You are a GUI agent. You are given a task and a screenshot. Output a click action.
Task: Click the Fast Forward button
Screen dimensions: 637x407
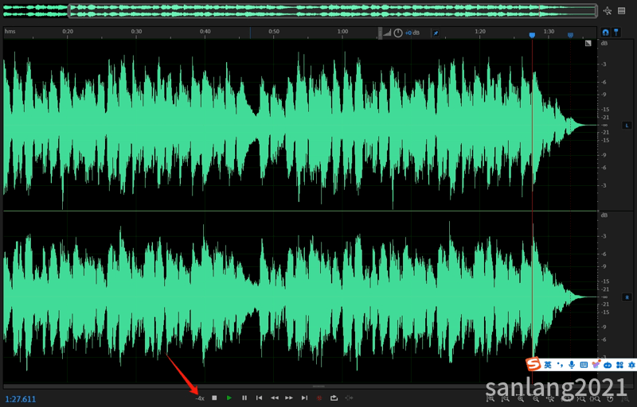(289, 397)
